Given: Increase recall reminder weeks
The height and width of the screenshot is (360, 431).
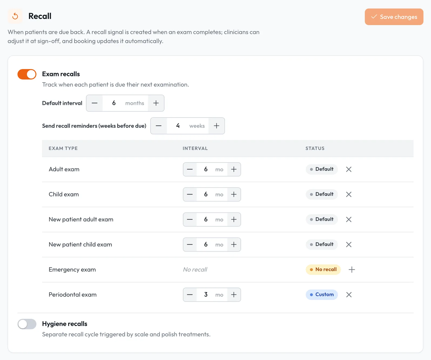Looking at the screenshot, I should pos(217,126).
